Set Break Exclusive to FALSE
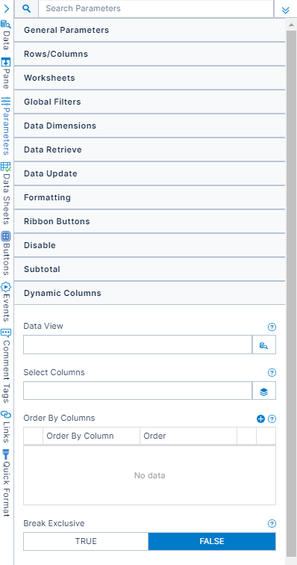The height and width of the screenshot is (565, 297). pos(212,541)
